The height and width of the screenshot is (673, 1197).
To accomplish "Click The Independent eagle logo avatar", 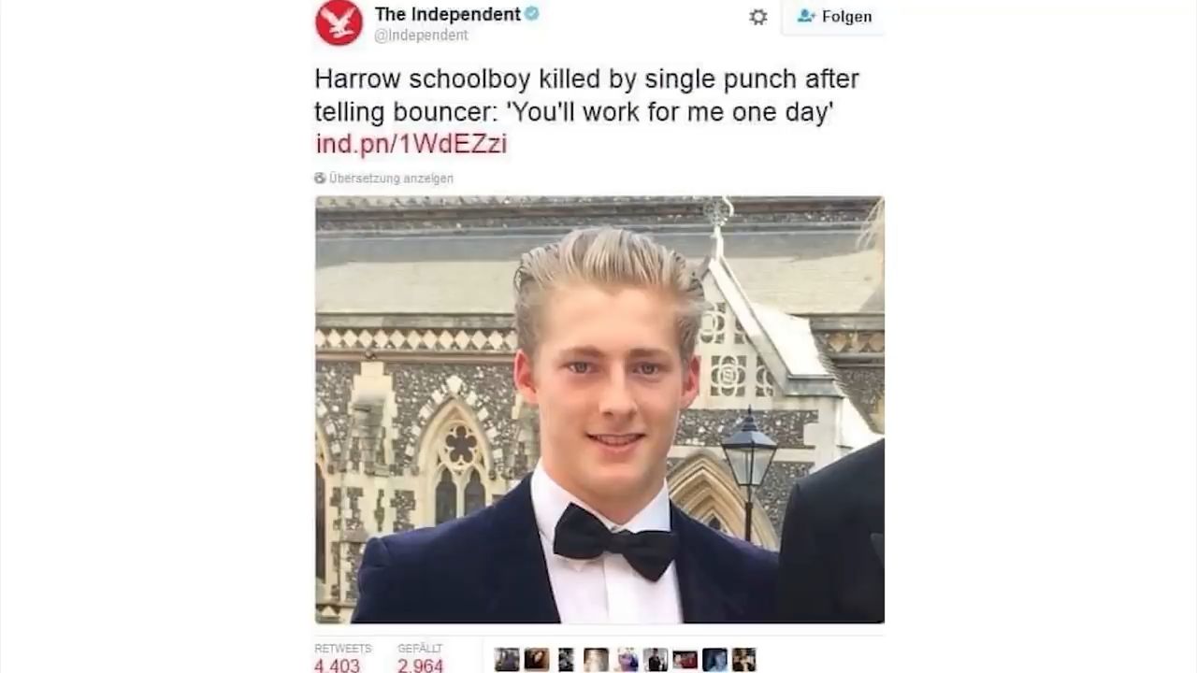I will tap(339, 22).
